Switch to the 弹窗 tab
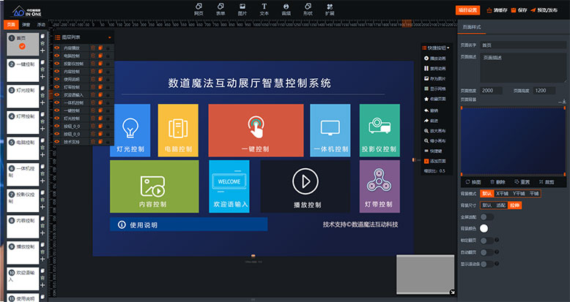 tap(26, 25)
